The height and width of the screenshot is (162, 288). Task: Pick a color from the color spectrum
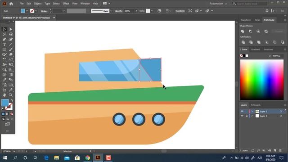click(262, 80)
